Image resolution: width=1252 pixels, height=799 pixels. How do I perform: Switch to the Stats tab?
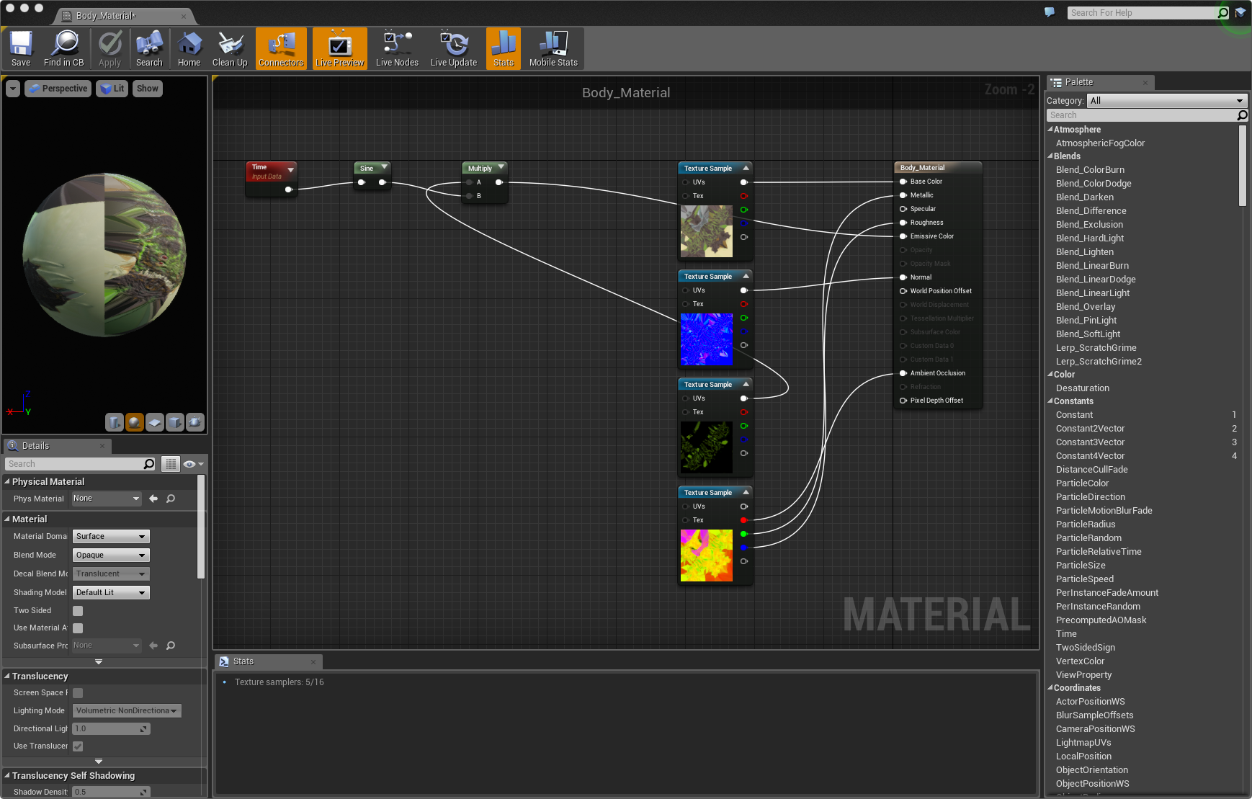pos(243,661)
